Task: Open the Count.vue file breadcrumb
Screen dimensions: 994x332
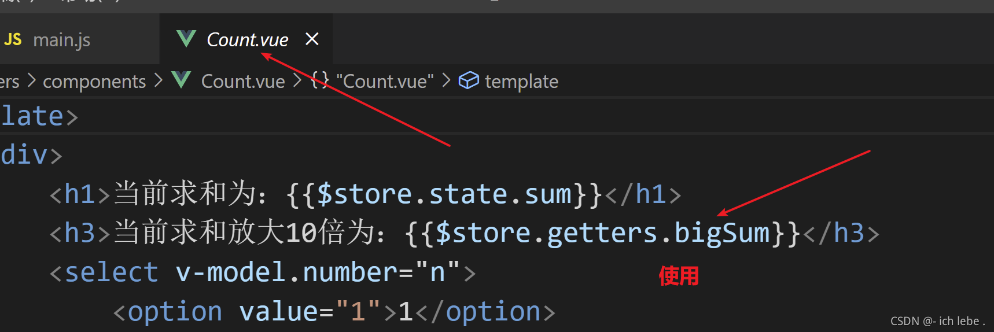Action: (243, 82)
